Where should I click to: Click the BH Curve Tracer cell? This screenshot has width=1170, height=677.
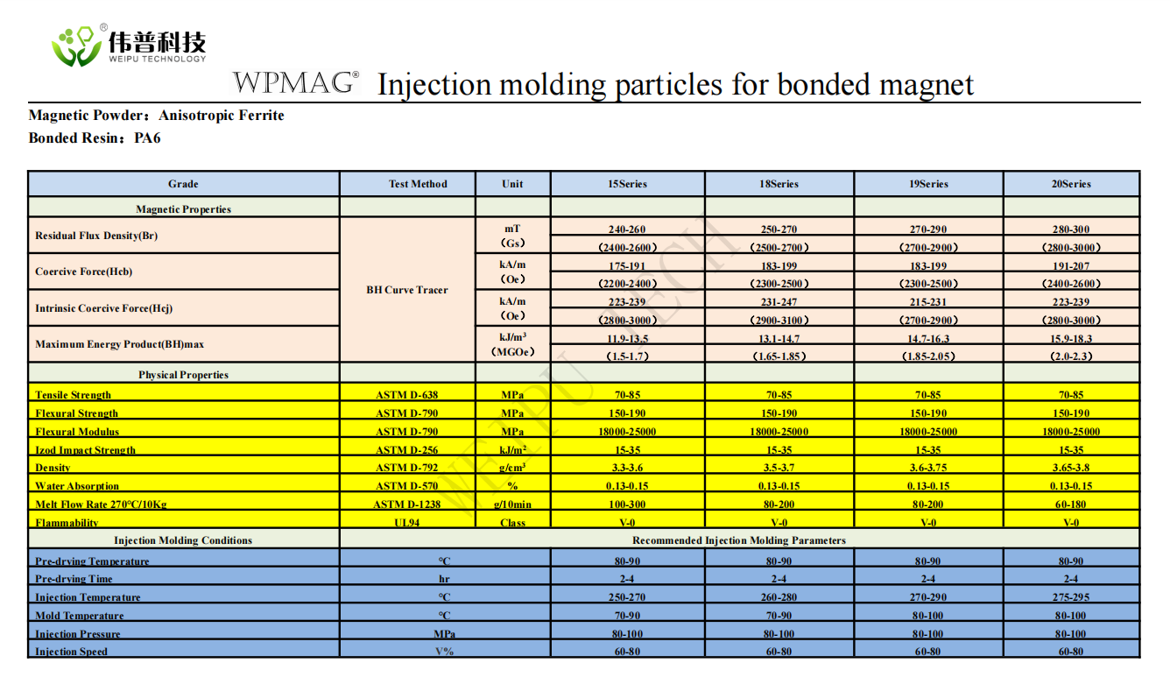pyautogui.click(x=407, y=290)
